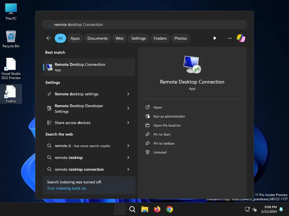Open 'Share across devices' settings result

click(x=89, y=123)
